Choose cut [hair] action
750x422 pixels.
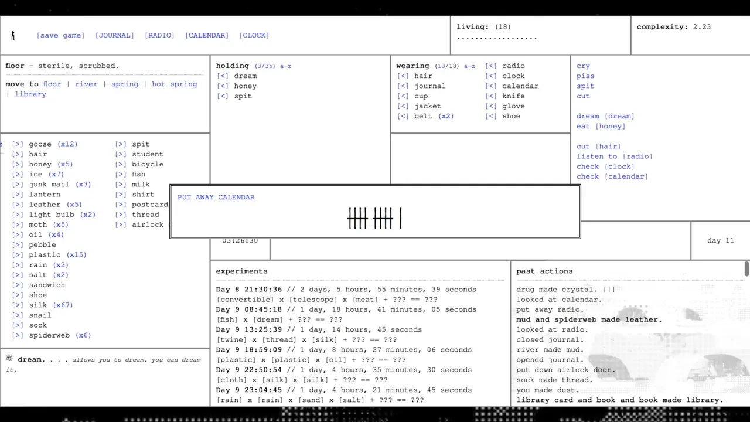point(599,146)
